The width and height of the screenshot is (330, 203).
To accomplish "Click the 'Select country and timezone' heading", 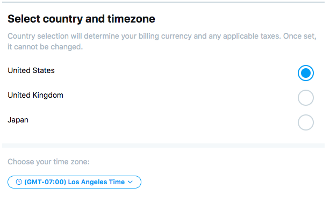I will click(82, 19).
